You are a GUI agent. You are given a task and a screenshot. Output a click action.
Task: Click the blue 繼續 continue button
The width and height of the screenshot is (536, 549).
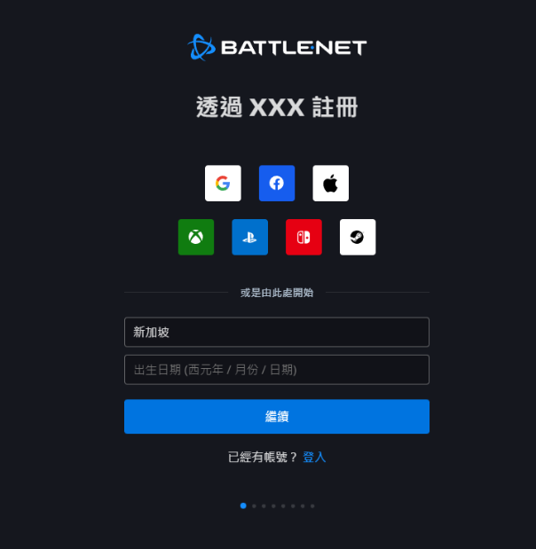point(277,417)
